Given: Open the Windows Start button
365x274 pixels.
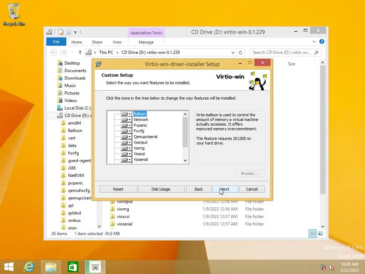Looking at the screenshot, I should pyautogui.click(x=9, y=267).
